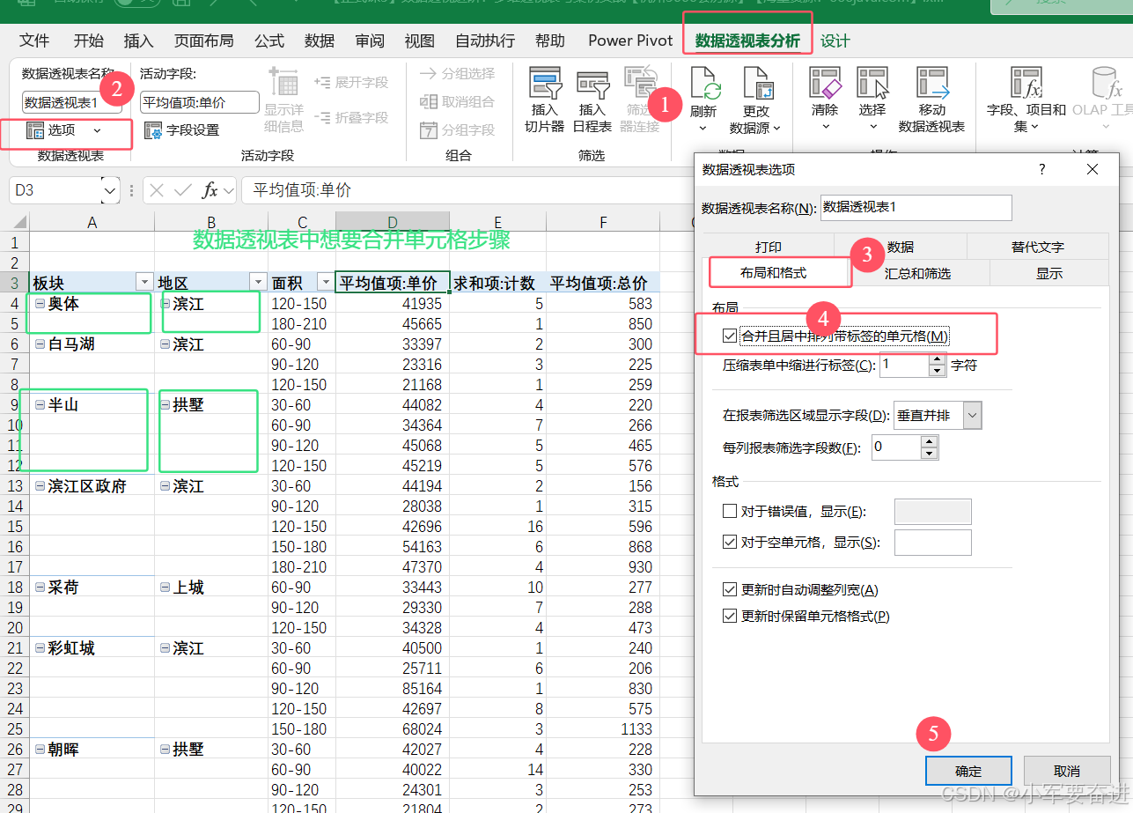1133x813 pixels.
Task: Select row 13 header
Action: click(x=14, y=485)
